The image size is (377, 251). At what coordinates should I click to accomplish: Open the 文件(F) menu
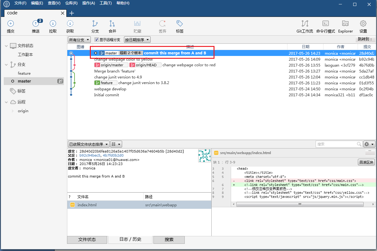20,3
